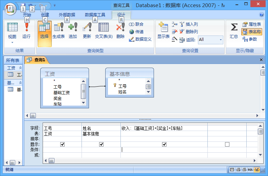
Task: Open the 所有表 navigation pane header
Action: pos(13,60)
